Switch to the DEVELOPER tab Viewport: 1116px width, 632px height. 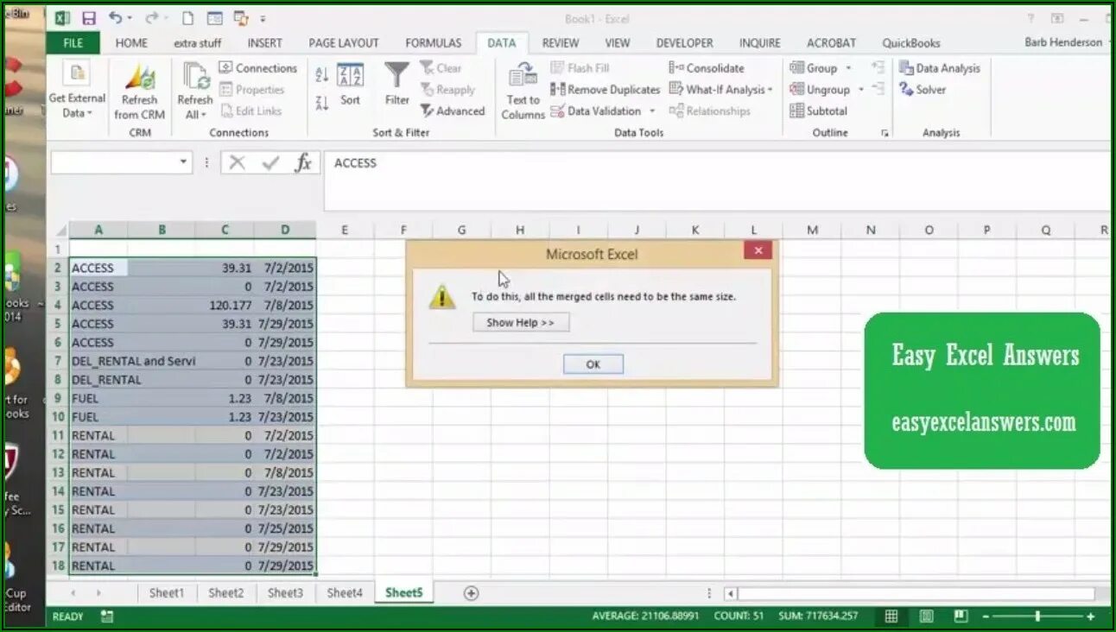[684, 43]
